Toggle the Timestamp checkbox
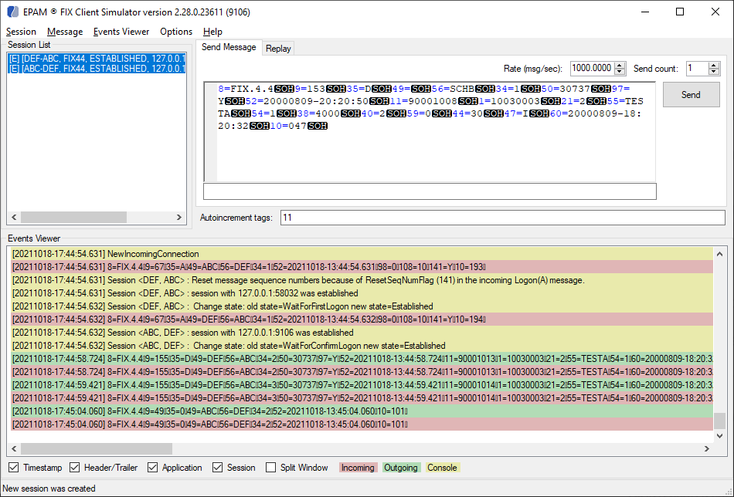The height and width of the screenshot is (497, 734). 14,468
